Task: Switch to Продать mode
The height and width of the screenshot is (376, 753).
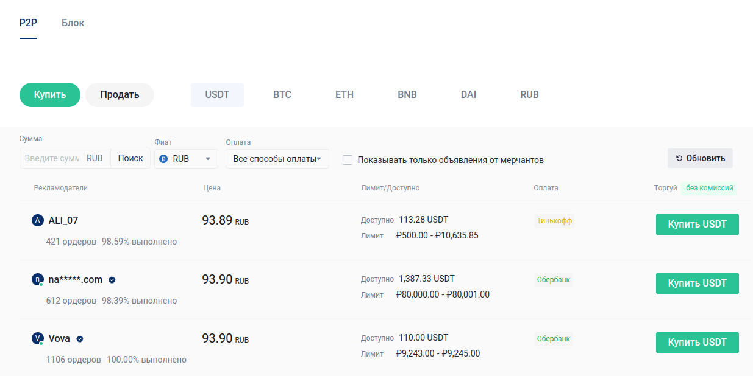Action: coord(120,95)
